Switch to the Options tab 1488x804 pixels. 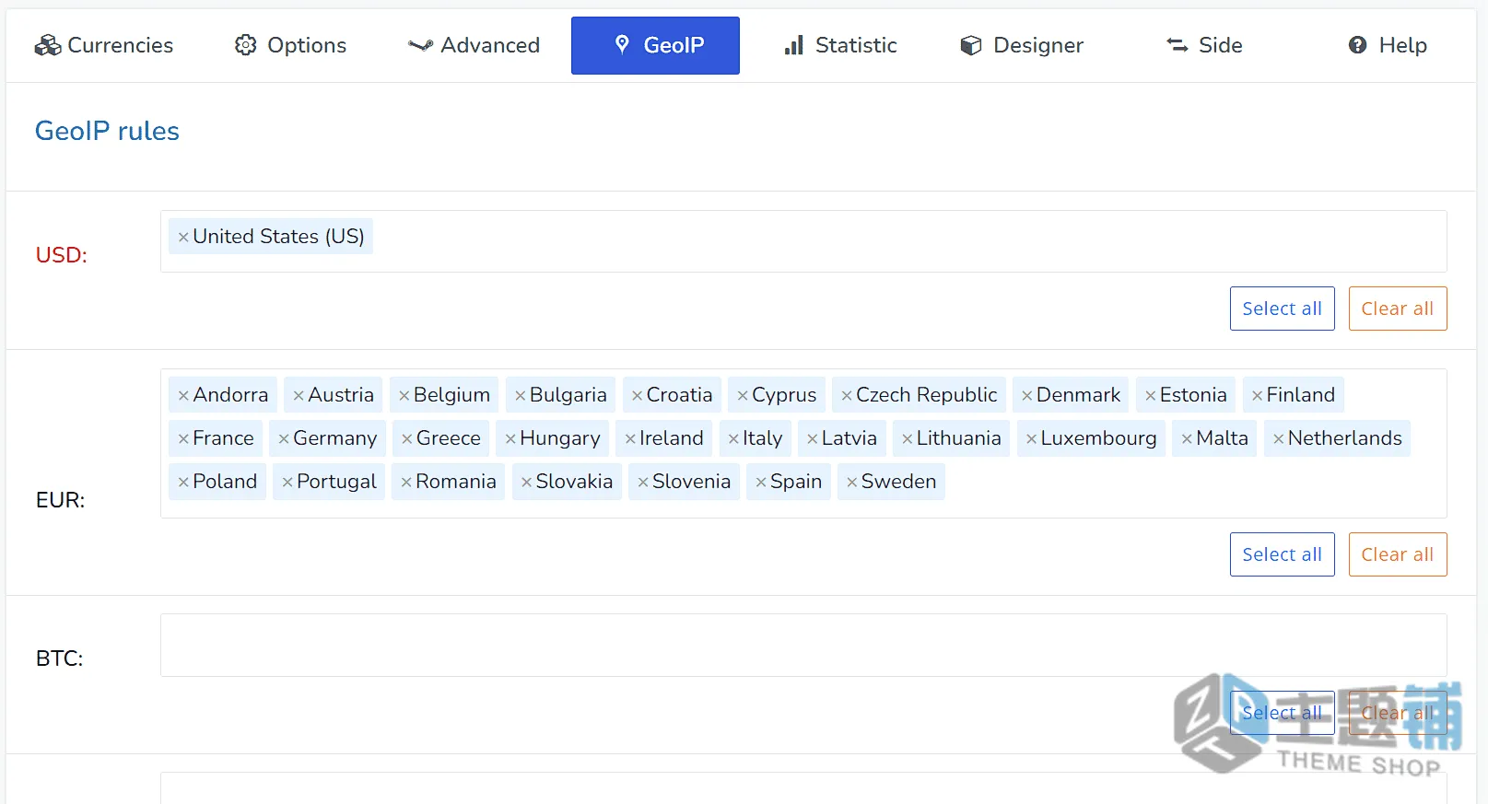[x=290, y=45]
